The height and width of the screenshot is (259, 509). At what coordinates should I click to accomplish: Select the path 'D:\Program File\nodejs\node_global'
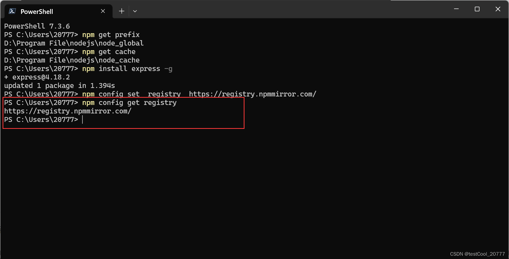point(74,43)
